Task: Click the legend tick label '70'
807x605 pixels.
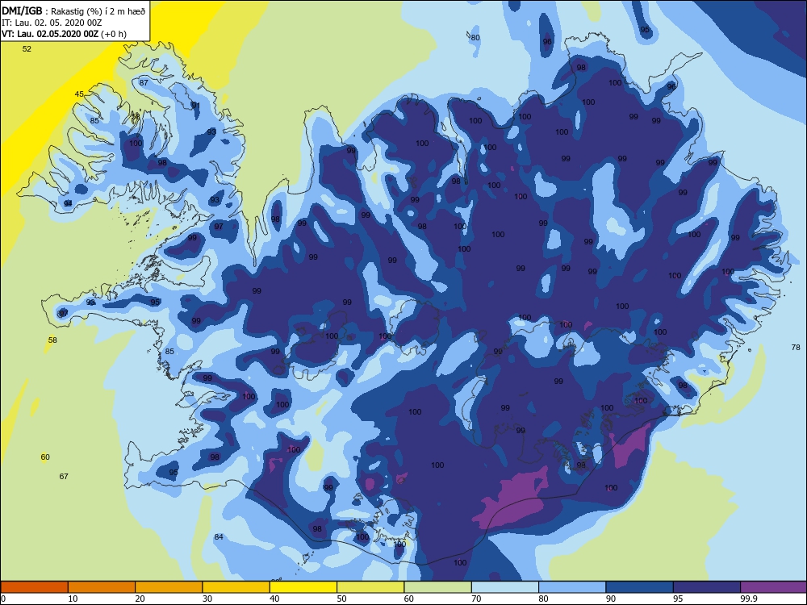Action: coord(477,599)
